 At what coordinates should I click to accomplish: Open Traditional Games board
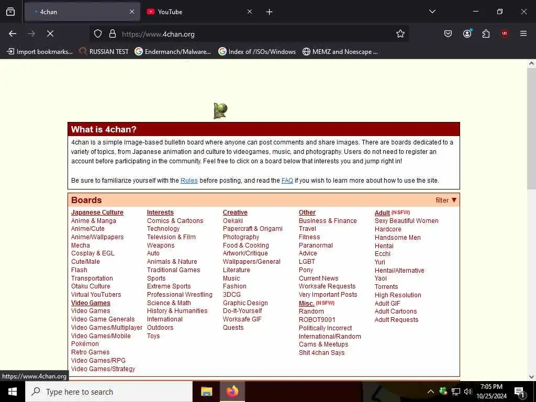(x=174, y=270)
